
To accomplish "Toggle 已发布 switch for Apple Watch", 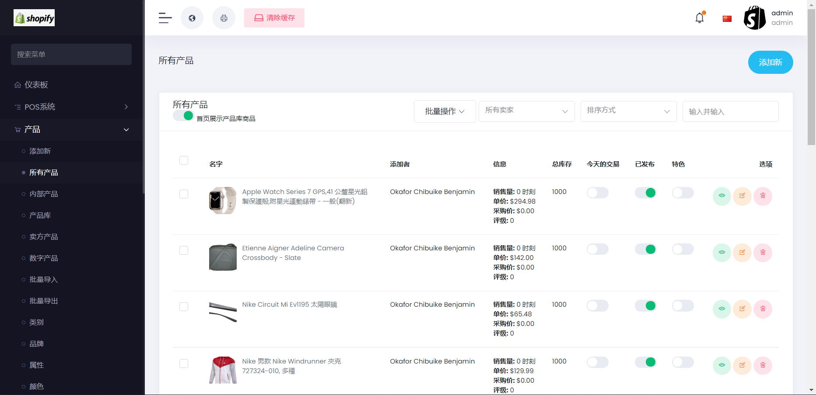I will pyautogui.click(x=646, y=193).
